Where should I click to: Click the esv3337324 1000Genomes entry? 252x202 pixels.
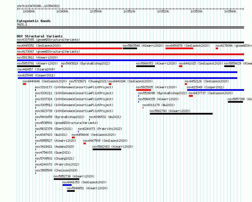(x=74, y=99)
